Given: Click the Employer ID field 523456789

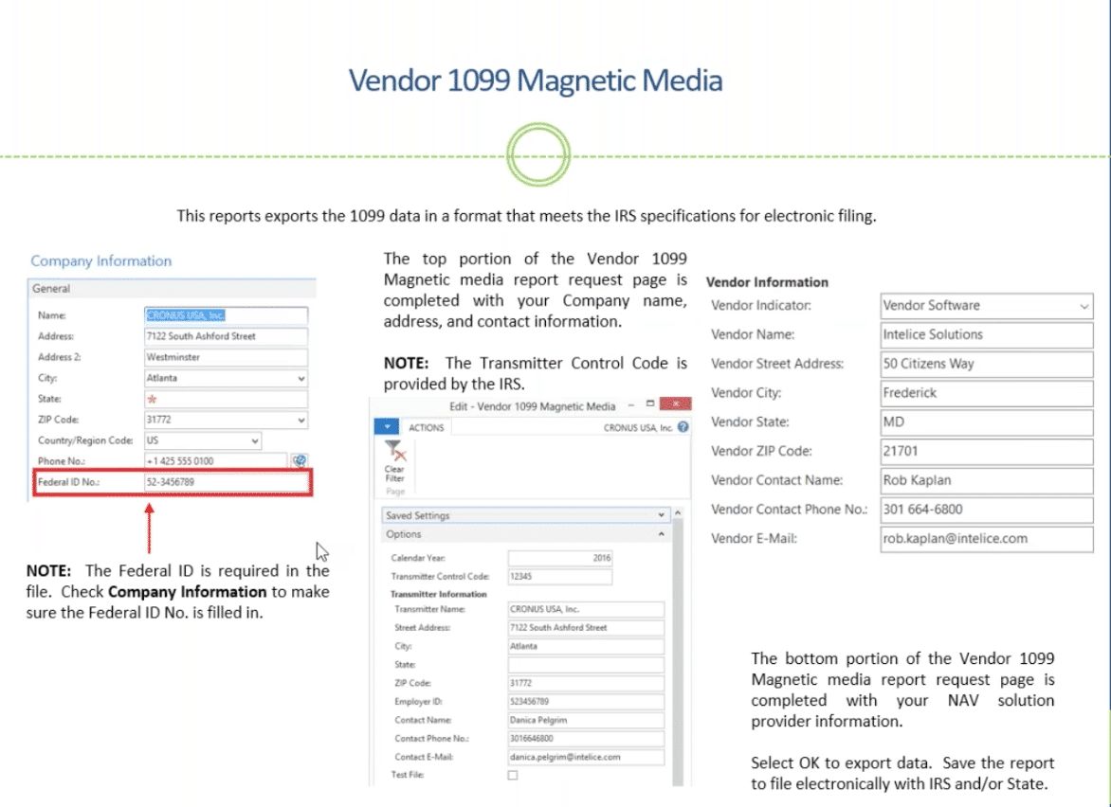Looking at the screenshot, I should pyautogui.click(x=586, y=702).
